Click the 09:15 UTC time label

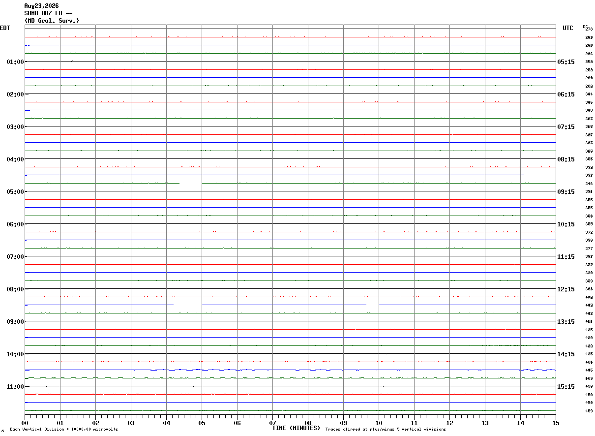pyautogui.click(x=566, y=191)
